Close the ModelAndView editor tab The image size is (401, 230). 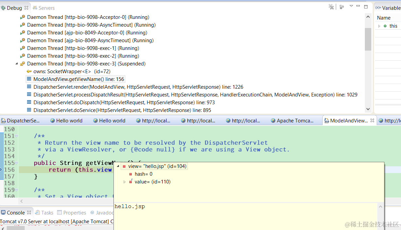click(372, 120)
